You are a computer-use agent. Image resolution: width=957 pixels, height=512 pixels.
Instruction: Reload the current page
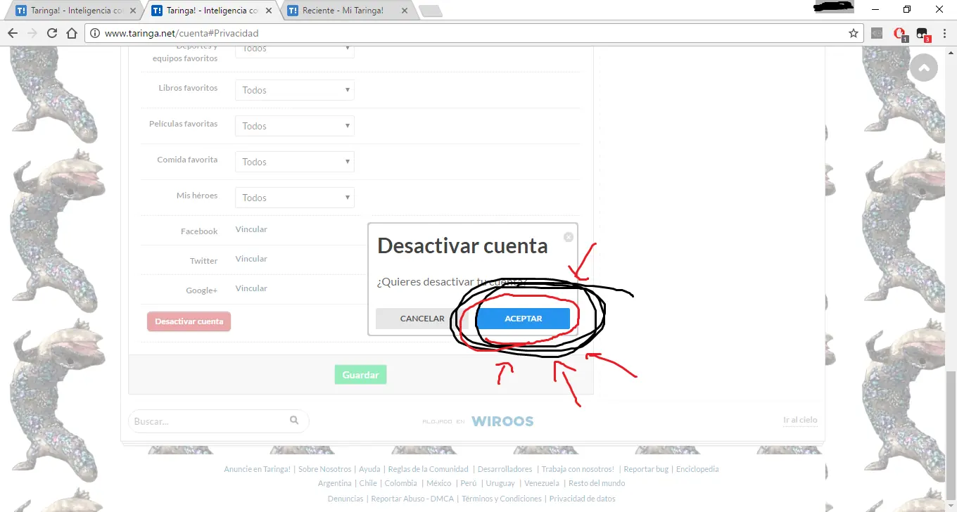pos(51,33)
